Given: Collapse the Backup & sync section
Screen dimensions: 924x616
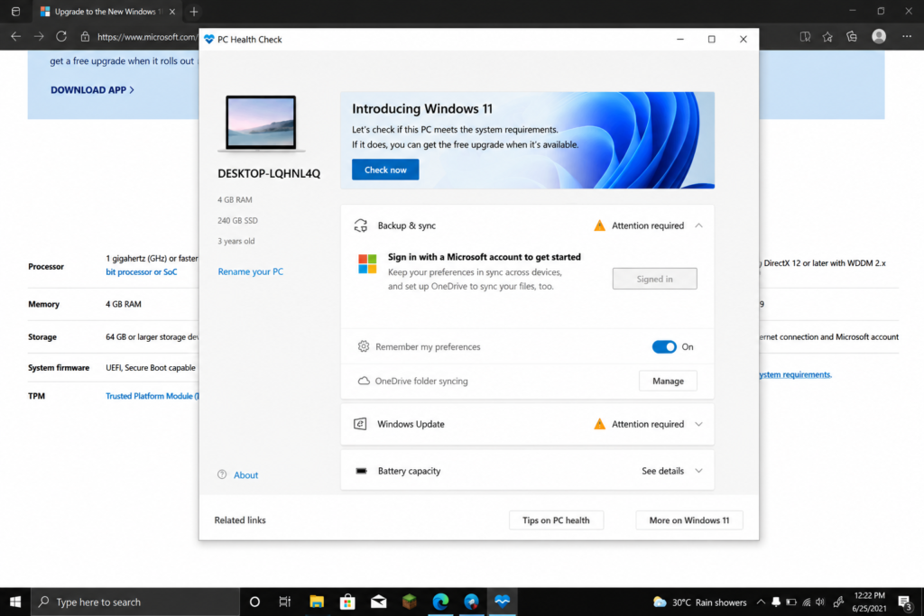Looking at the screenshot, I should point(698,225).
